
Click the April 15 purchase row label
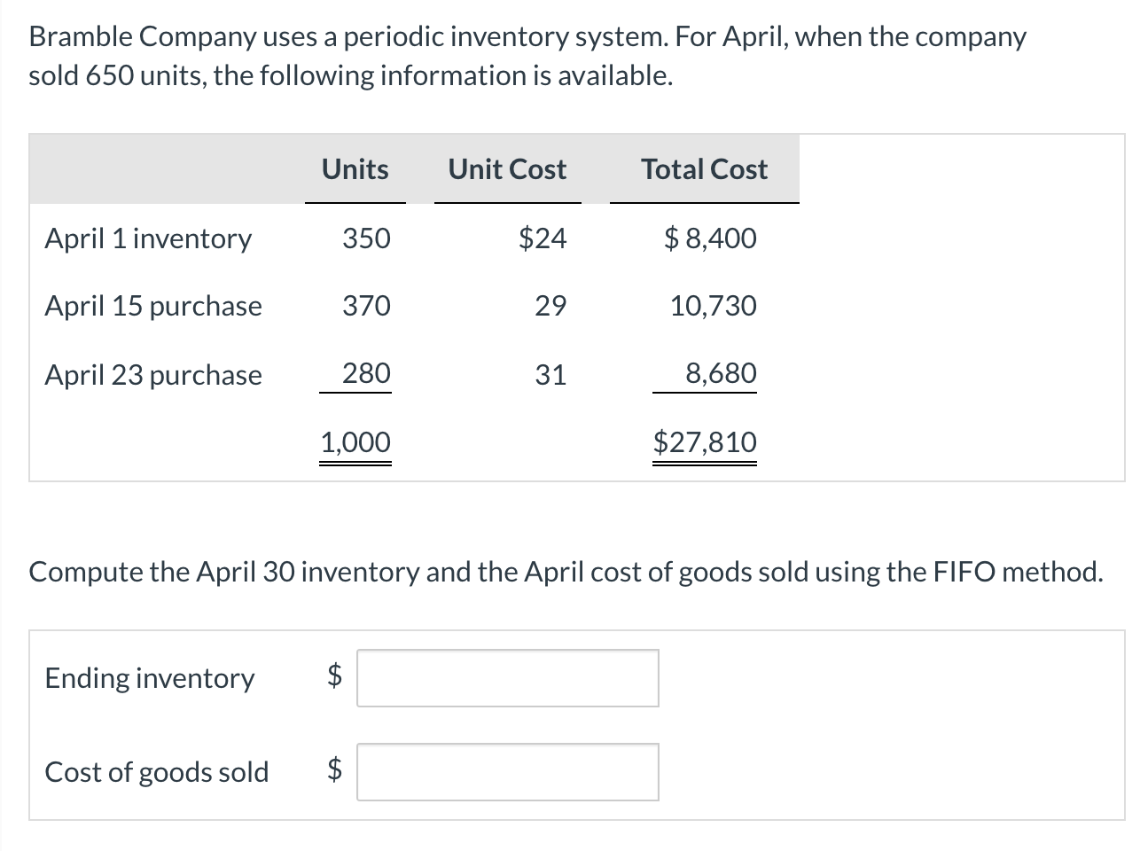(153, 306)
